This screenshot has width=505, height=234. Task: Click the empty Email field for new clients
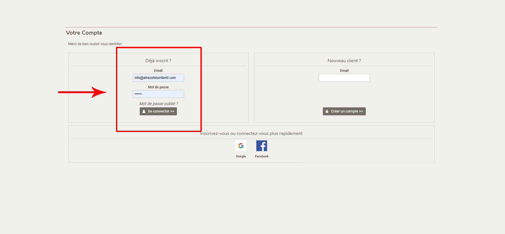pos(344,78)
